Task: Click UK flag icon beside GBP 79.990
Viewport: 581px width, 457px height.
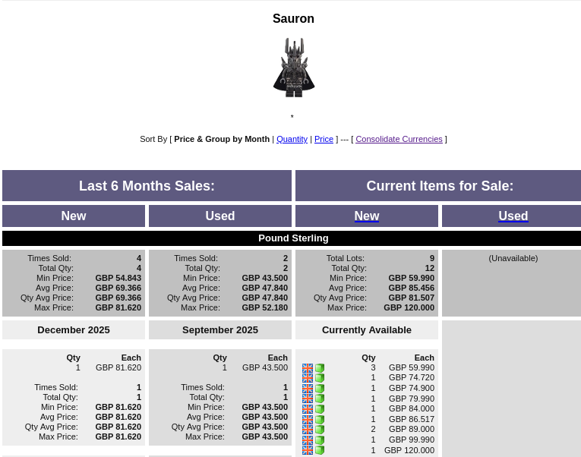Action: click(307, 399)
